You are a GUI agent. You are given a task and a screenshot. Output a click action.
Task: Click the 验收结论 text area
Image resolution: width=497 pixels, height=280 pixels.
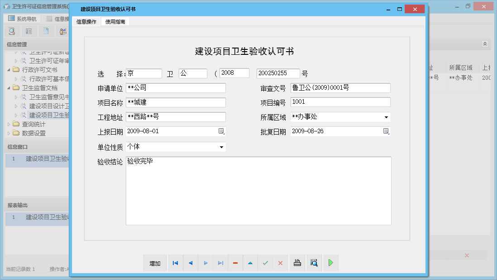(258, 191)
